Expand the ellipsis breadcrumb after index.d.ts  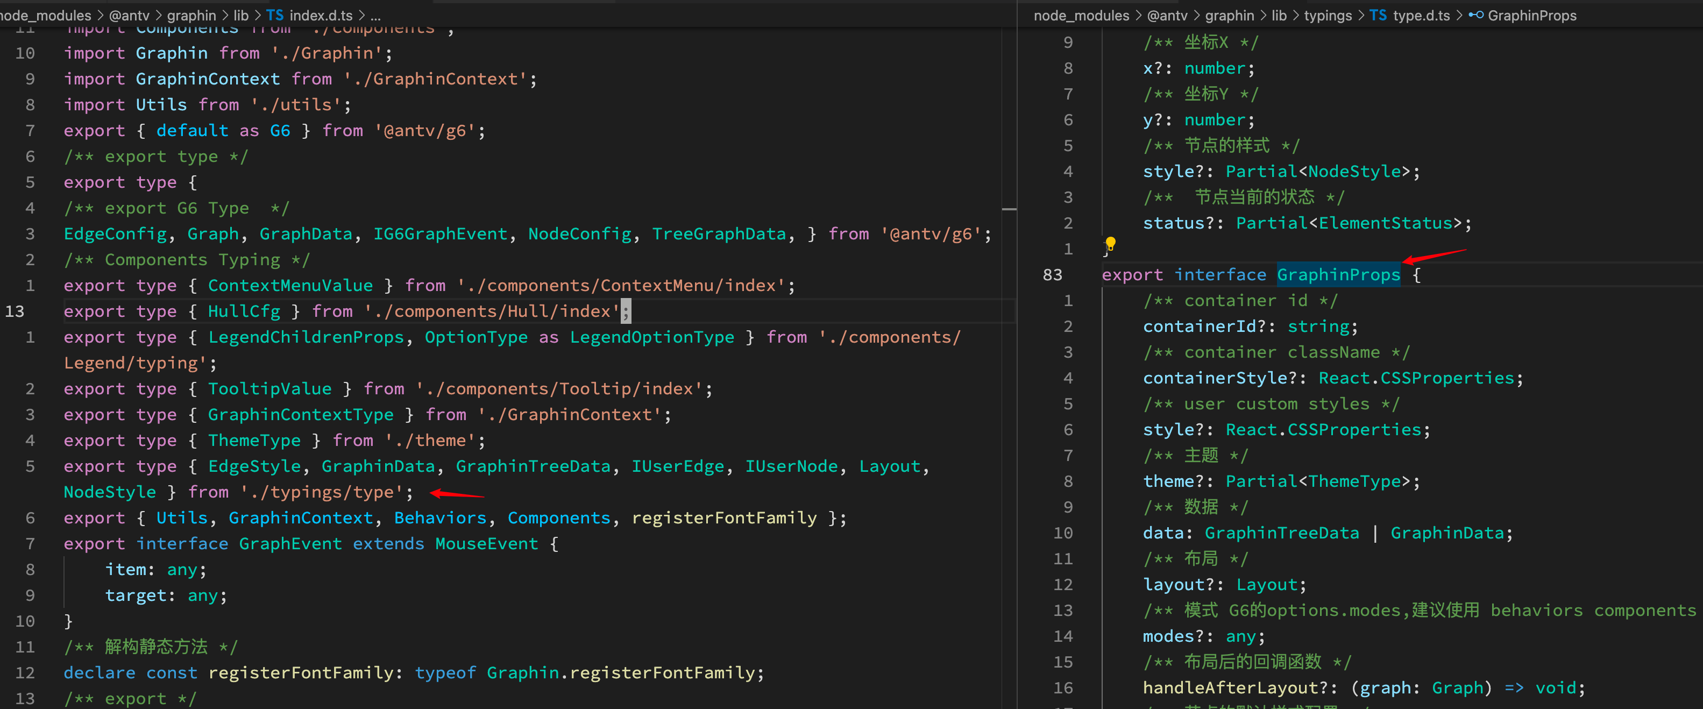click(375, 15)
